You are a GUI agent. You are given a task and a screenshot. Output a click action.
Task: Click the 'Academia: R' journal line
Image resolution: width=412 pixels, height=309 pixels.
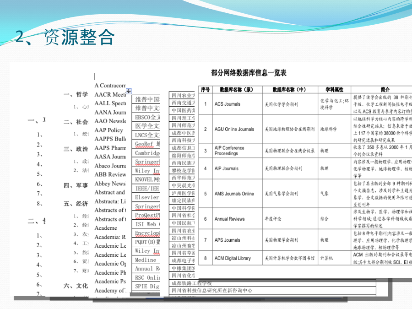click(110, 237)
